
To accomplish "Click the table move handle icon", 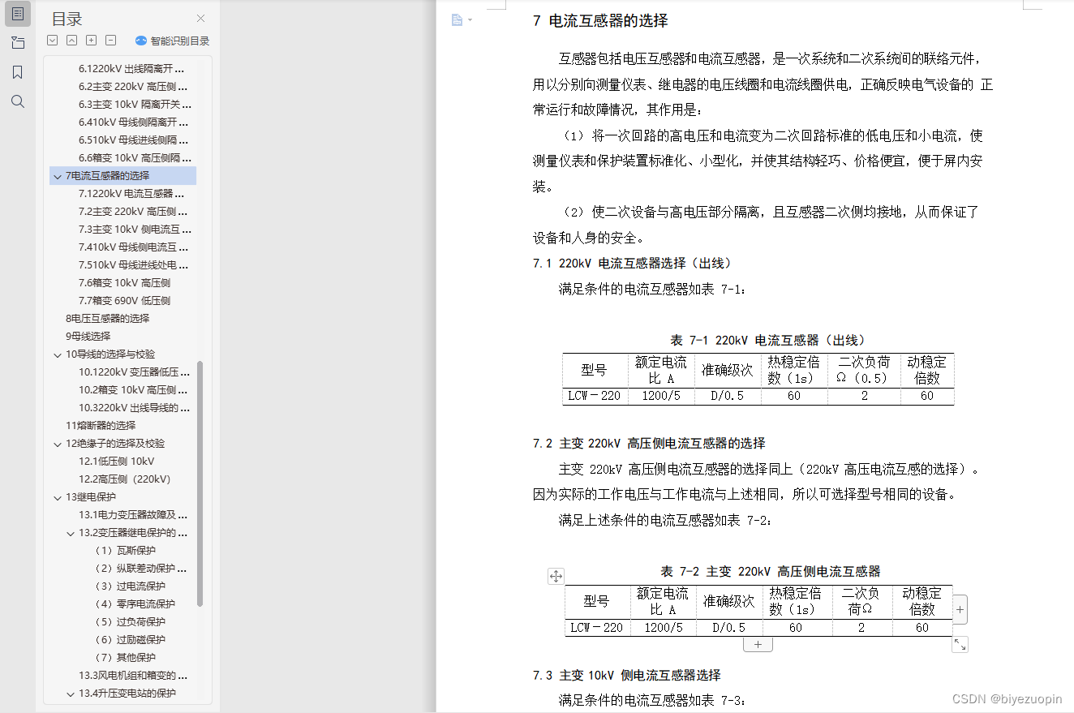I will pos(556,576).
